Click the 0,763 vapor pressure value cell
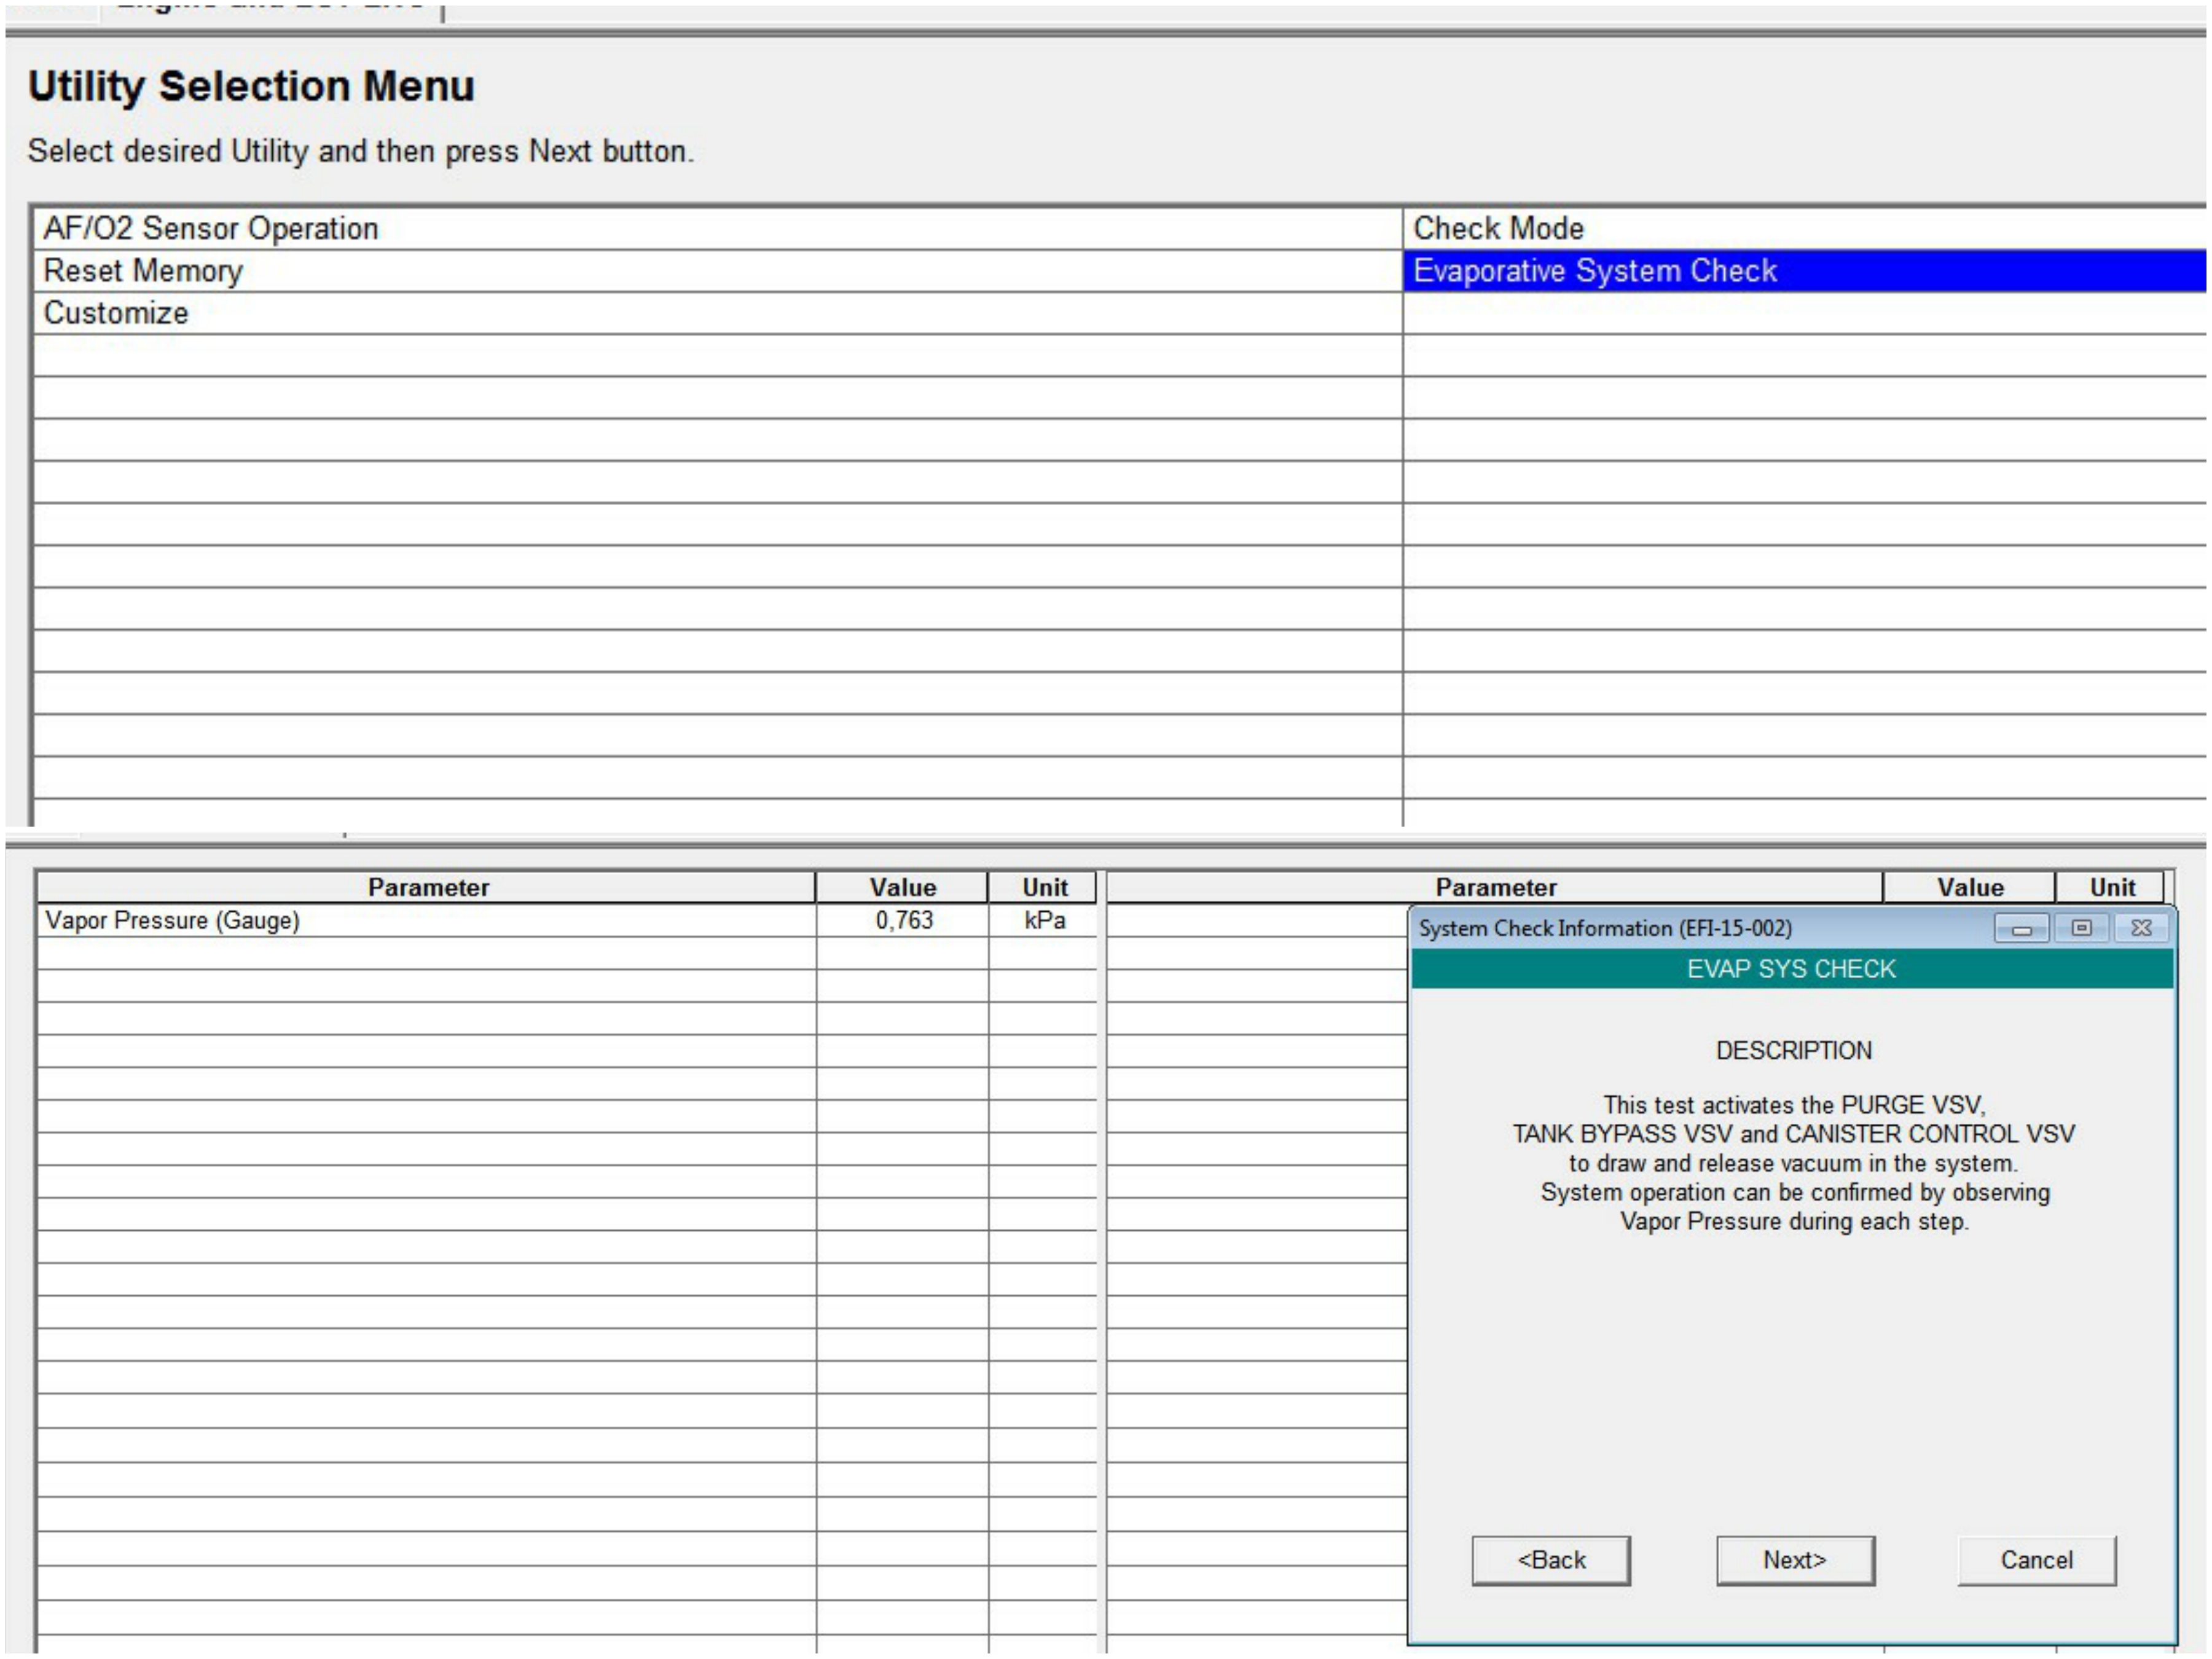The width and height of the screenshot is (2212, 1659). point(903,921)
